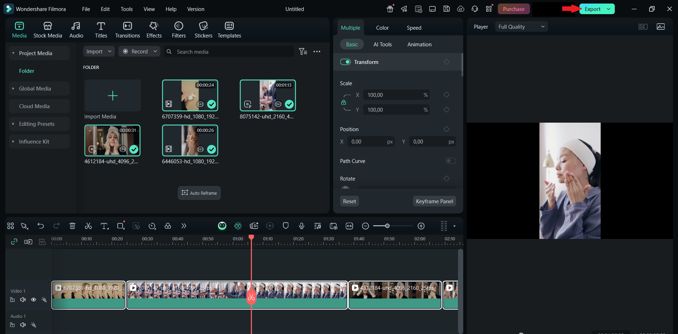The width and height of the screenshot is (678, 334).
Task: Toggle visibility of Video 1 track
Action: [34, 300]
